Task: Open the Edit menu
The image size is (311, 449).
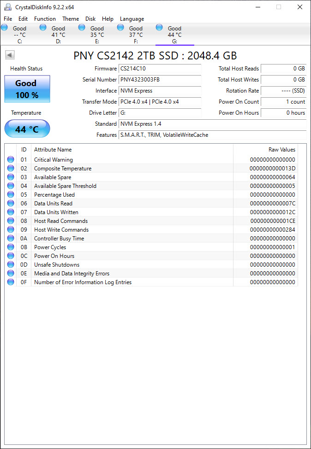Action: (23, 19)
